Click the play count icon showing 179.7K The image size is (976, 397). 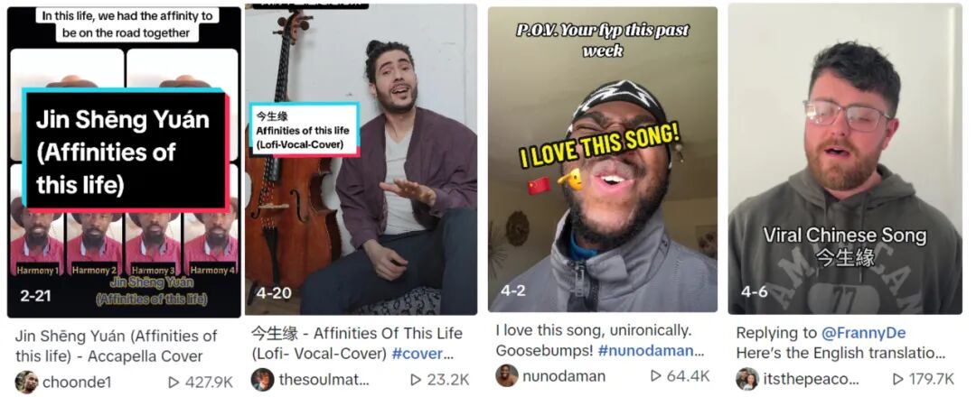[897, 379]
